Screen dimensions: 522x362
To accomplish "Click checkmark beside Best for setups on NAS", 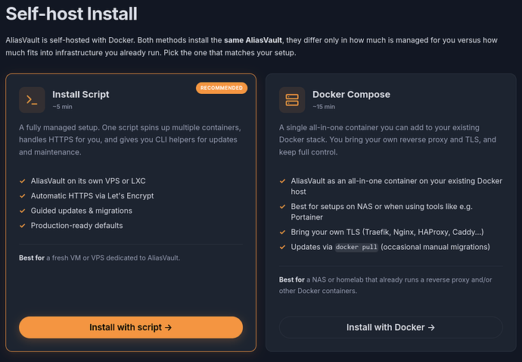I will tap(283, 207).
